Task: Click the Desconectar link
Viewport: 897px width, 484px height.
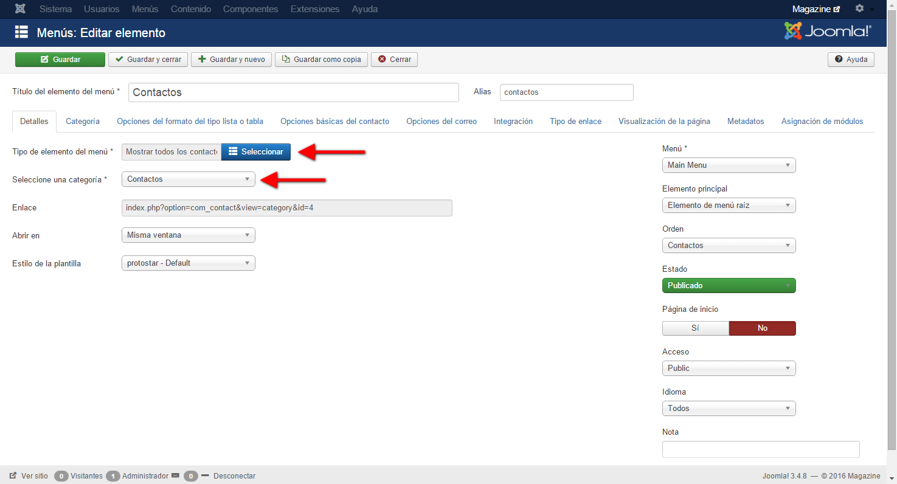Action: click(x=234, y=476)
